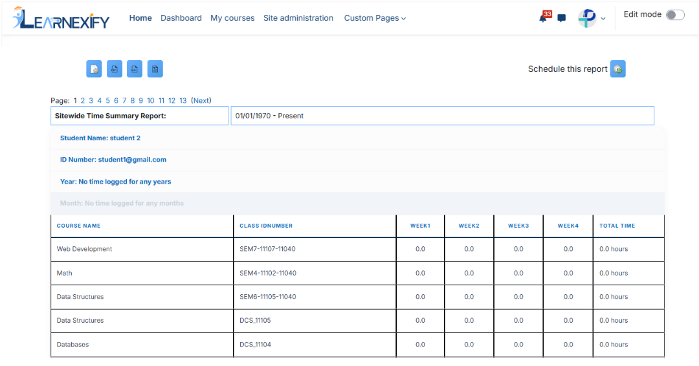Screen dimensions: 699x366
Task: Export report using the PDF icon
Action: [x=115, y=69]
